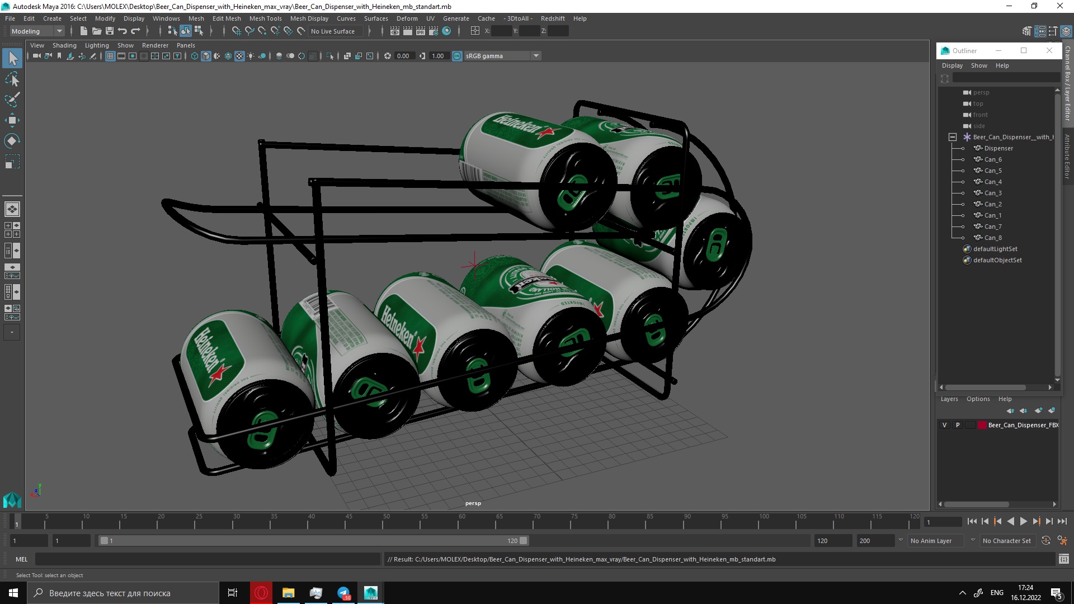Activate the Rotate tool
Viewport: 1074px width, 604px height.
coord(12,141)
